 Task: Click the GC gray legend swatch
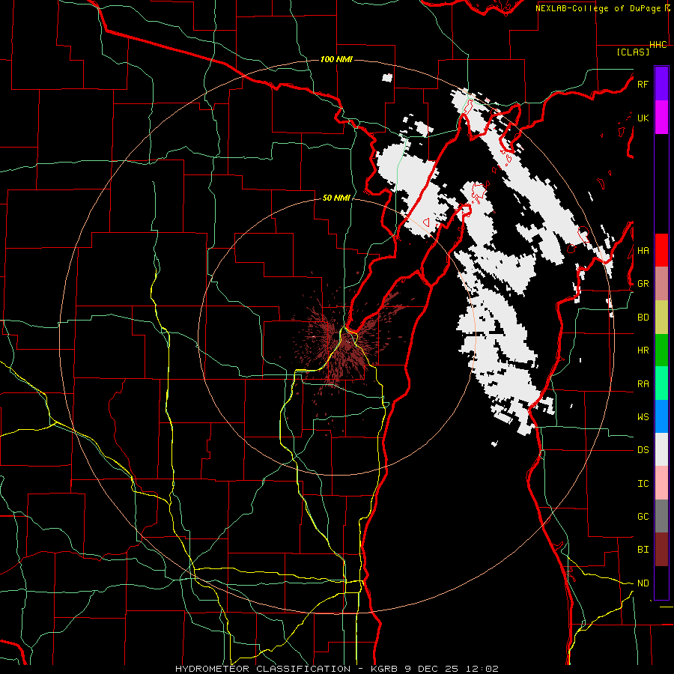[x=661, y=516]
